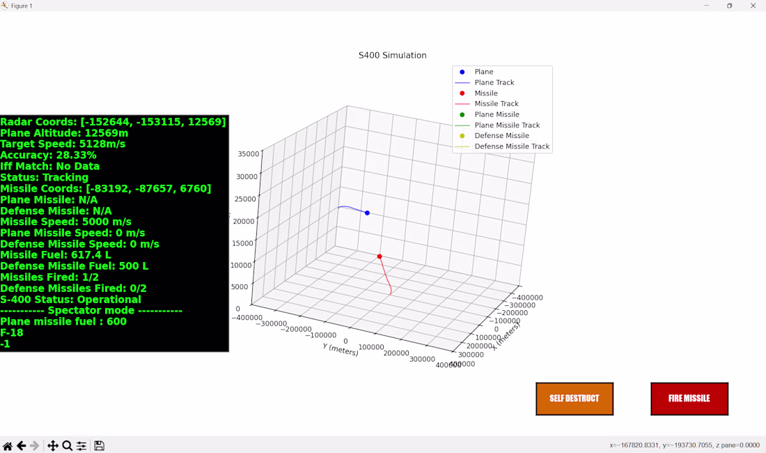Image resolution: width=766 pixels, height=453 pixels.
Task: Click Defense Missile Fuel: 500 L line
Action: pyautogui.click(x=75, y=266)
